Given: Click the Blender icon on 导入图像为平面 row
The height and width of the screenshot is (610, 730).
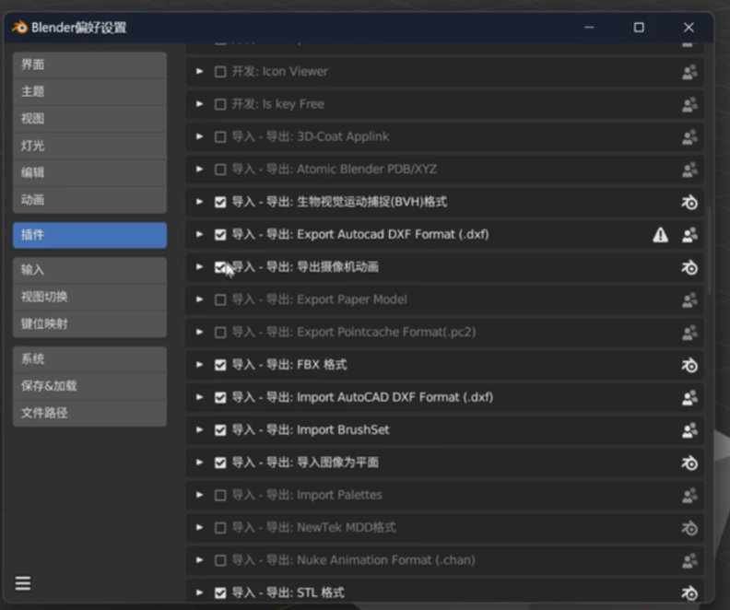Looking at the screenshot, I should (x=689, y=463).
